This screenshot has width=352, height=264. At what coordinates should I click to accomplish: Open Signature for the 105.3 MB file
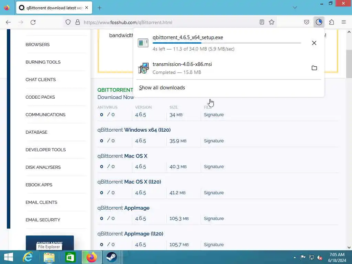point(214,218)
